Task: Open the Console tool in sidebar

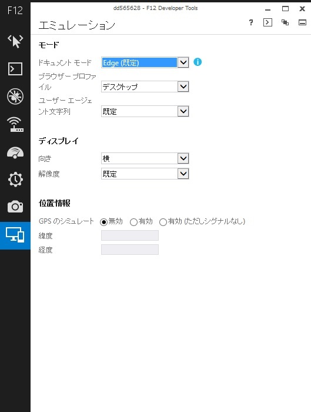Action: coord(15,69)
